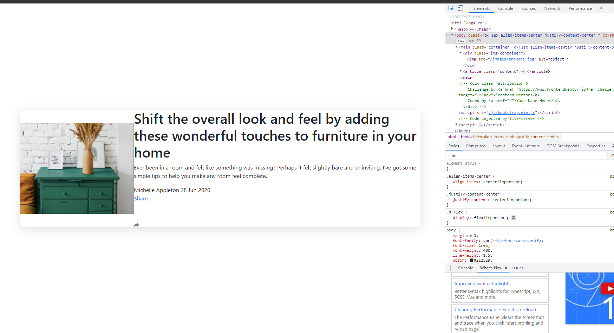Open the more DevTools panels chevron
Image resolution: width=614 pixels, height=333 pixels.
coord(601,8)
